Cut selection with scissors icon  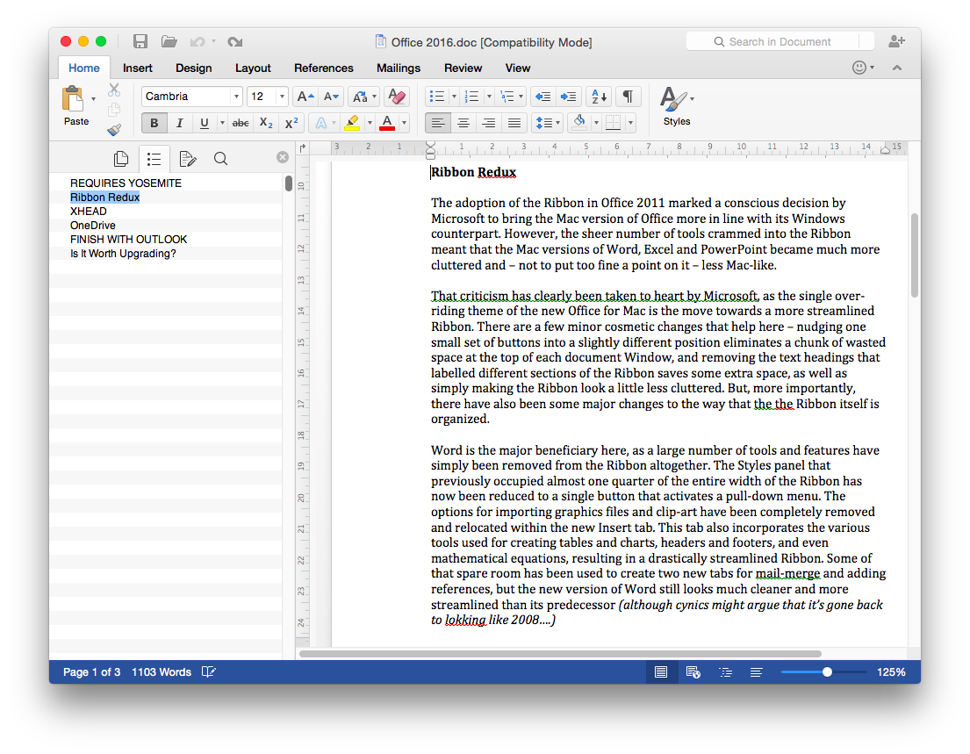(114, 90)
